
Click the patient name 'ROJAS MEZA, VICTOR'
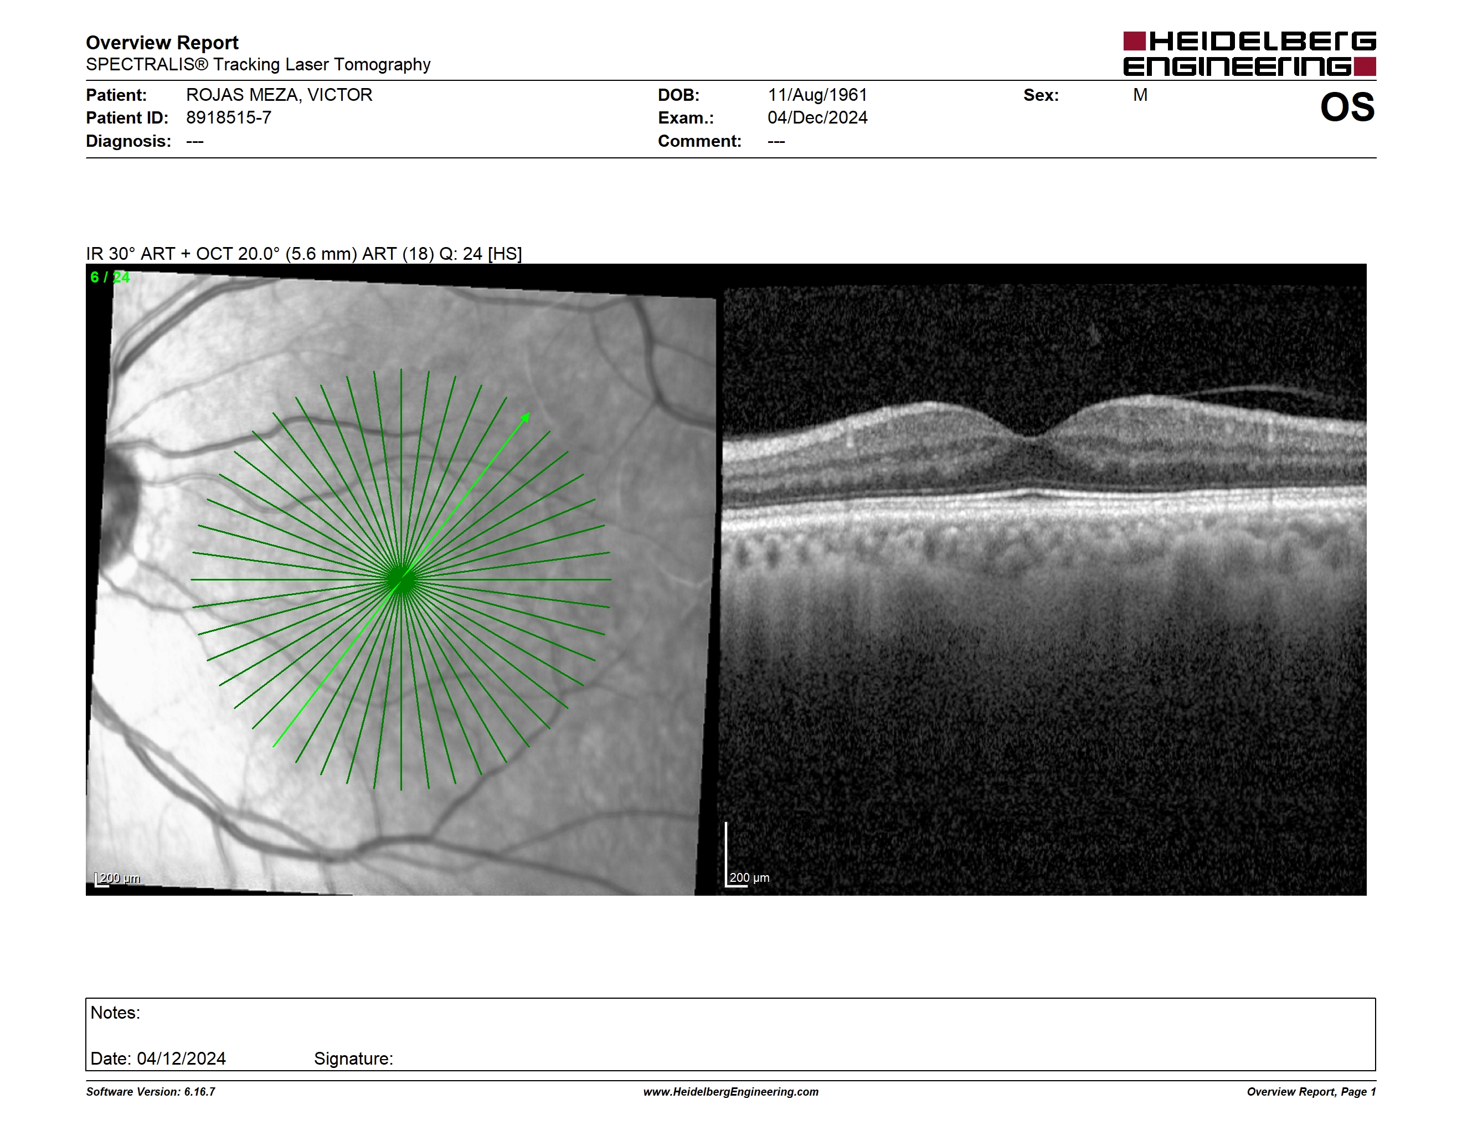pos(279,95)
